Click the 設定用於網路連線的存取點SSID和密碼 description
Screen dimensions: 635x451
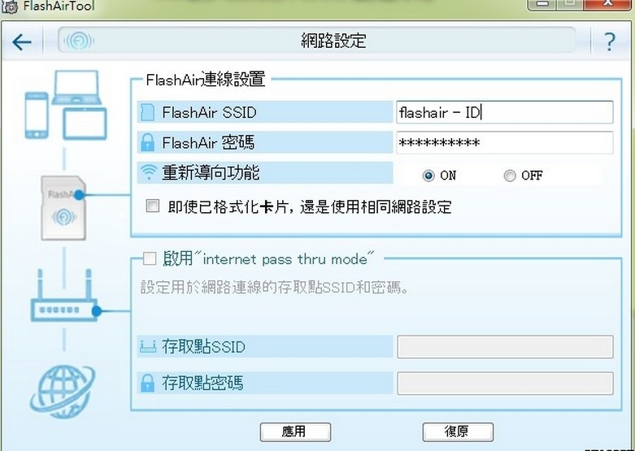tap(274, 288)
